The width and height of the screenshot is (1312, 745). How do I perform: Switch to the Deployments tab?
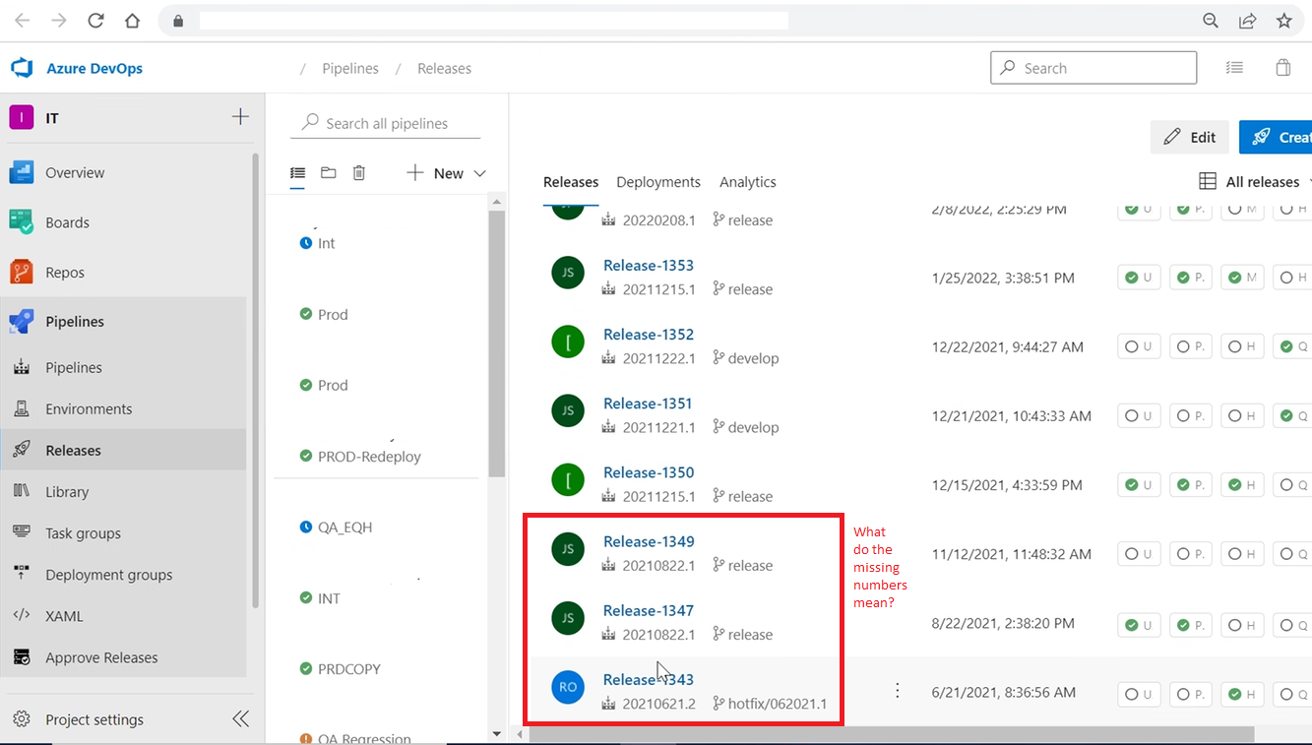657,182
